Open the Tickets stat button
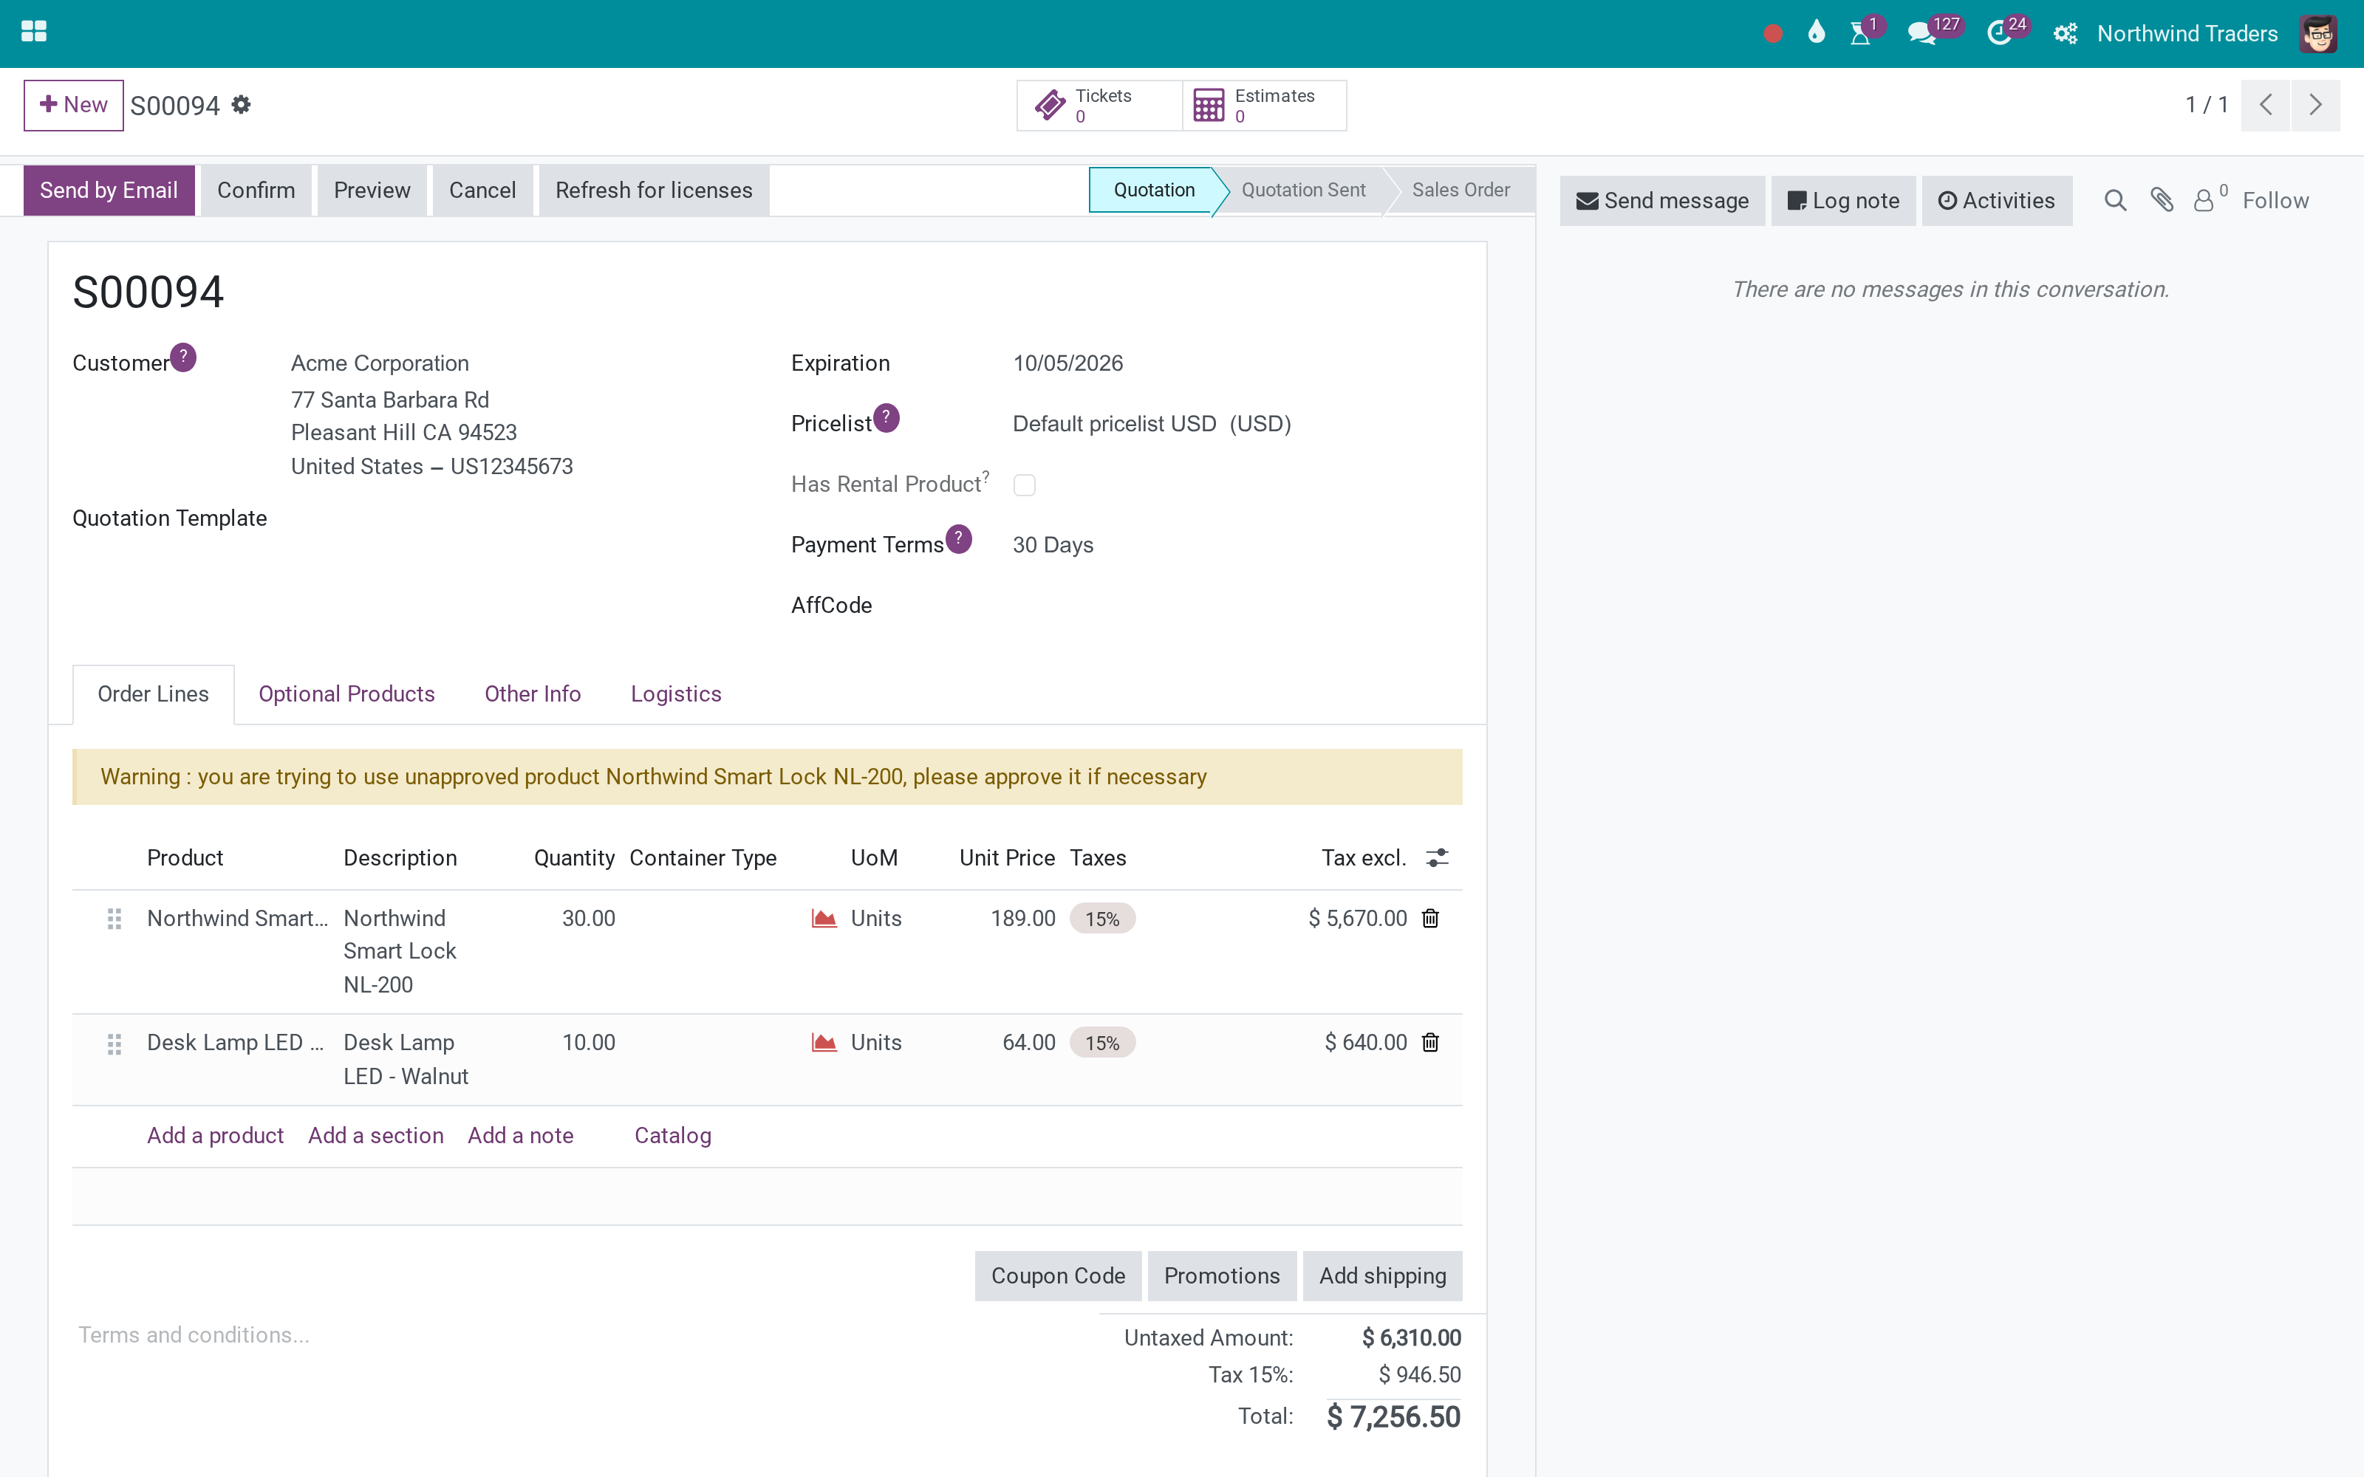The width and height of the screenshot is (2364, 1477). [1099, 106]
